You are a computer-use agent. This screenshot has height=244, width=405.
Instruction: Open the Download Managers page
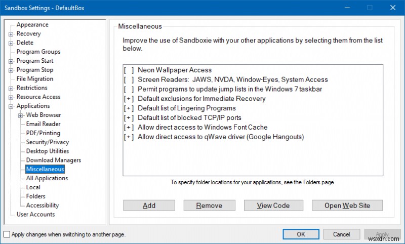53,160
